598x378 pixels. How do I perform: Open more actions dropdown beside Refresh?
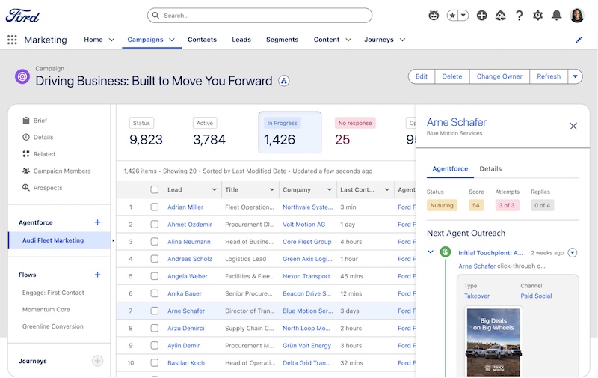575,76
